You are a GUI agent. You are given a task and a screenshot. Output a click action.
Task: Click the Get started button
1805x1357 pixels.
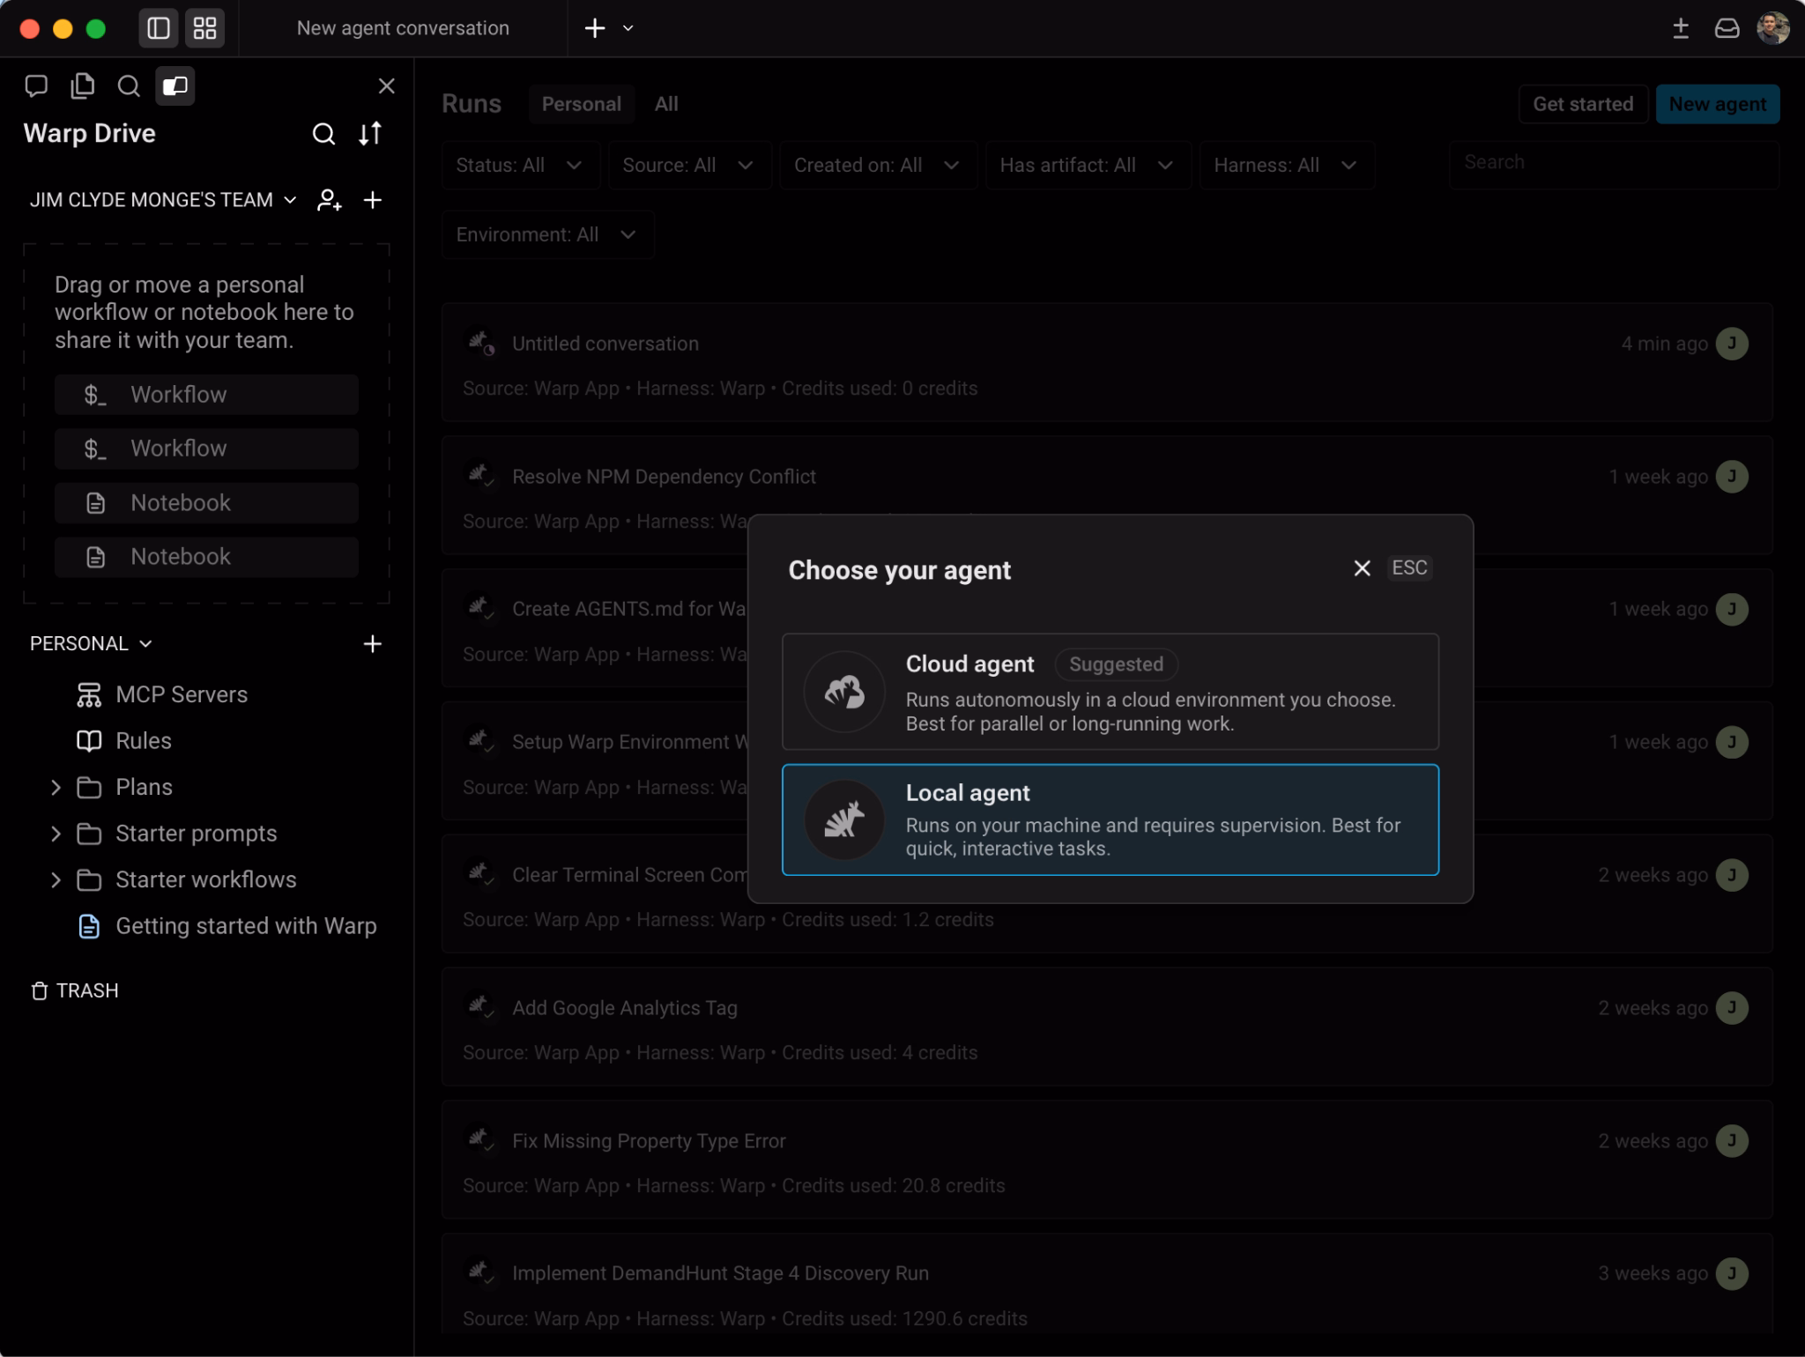[1583, 104]
